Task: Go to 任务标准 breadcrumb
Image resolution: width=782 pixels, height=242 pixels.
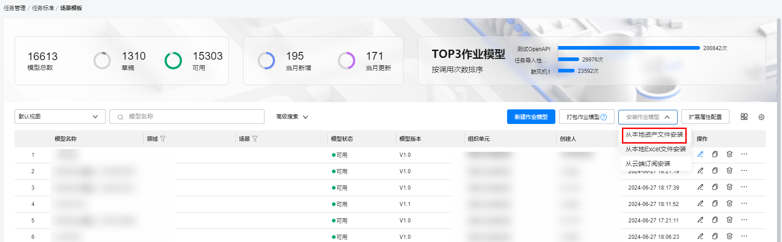Action: click(x=43, y=8)
